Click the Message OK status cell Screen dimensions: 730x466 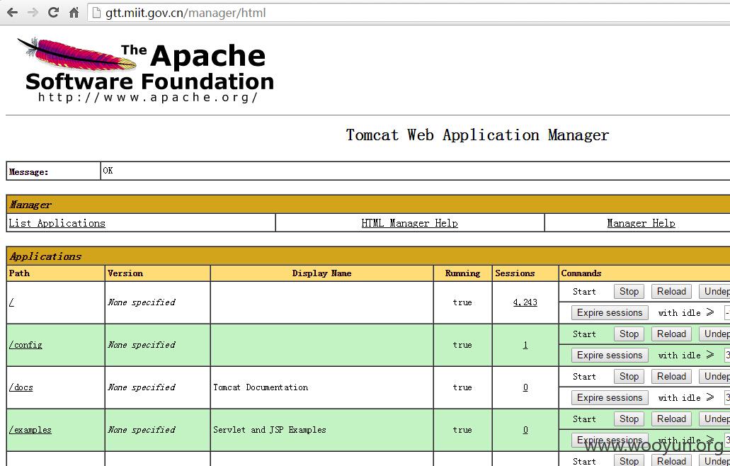[x=416, y=171]
